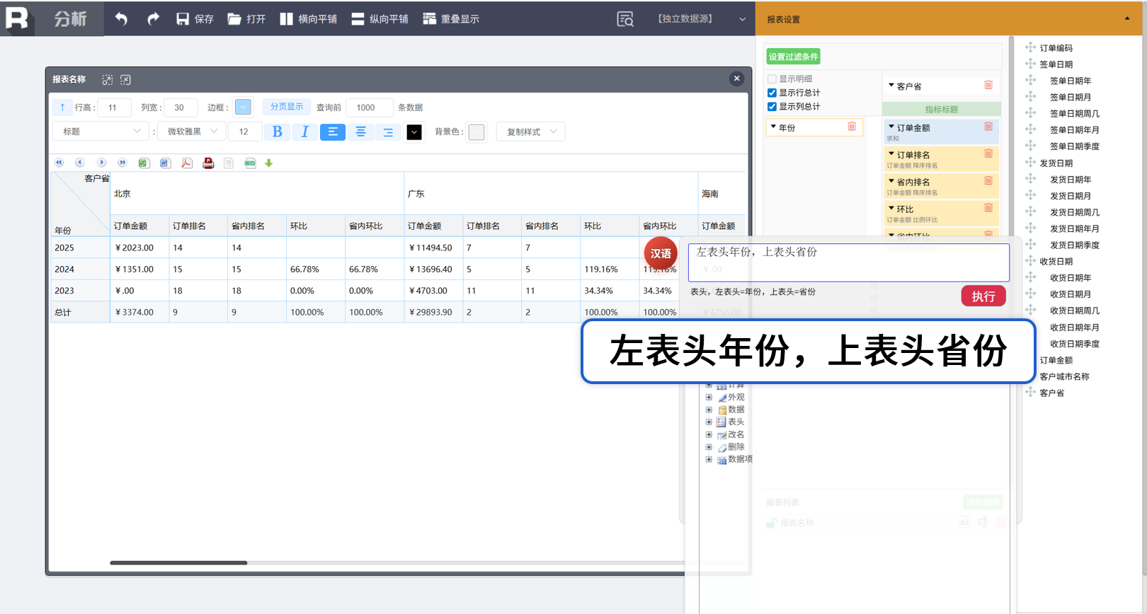Toggle the 显示列总计 checkbox
This screenshot has width=1147, height=614.
pos(772,107)
